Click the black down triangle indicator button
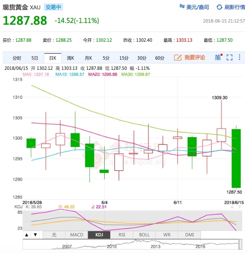Viewport: 249px width, 253px height. [x=35, y=235]
